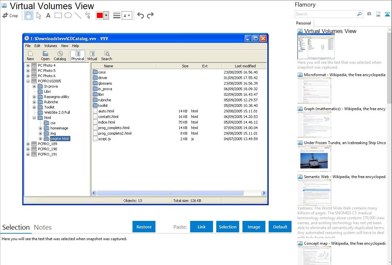Open the File menu in VVV
The width and height of the screenshot is (392, 265).
point(28,46)
